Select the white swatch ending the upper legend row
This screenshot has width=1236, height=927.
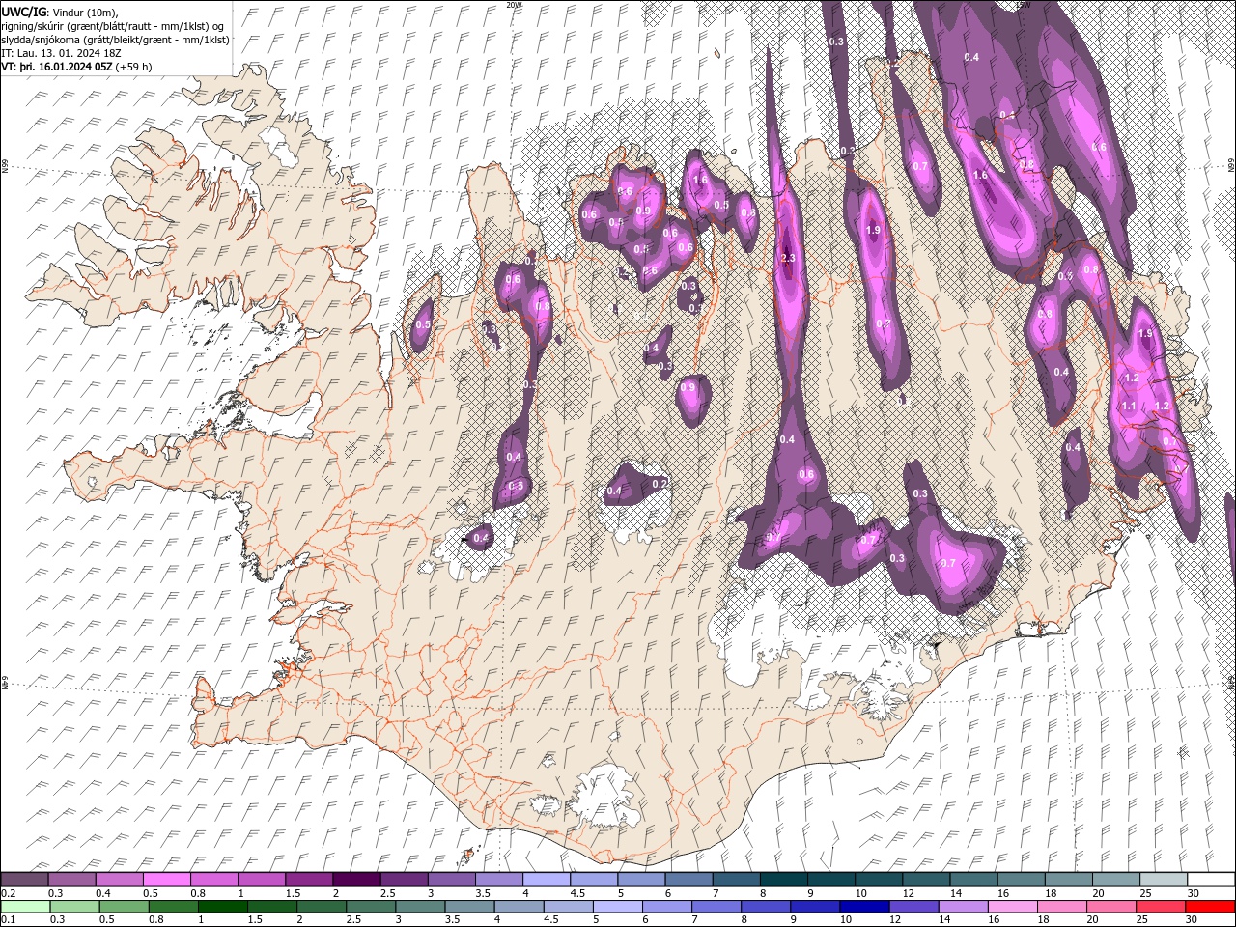coord(1209,880)
